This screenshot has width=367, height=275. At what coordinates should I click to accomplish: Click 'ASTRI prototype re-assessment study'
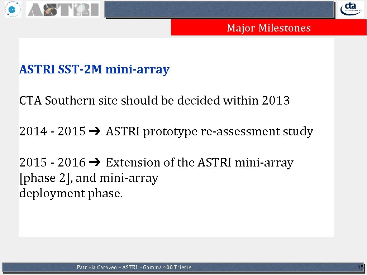(209, 132)
